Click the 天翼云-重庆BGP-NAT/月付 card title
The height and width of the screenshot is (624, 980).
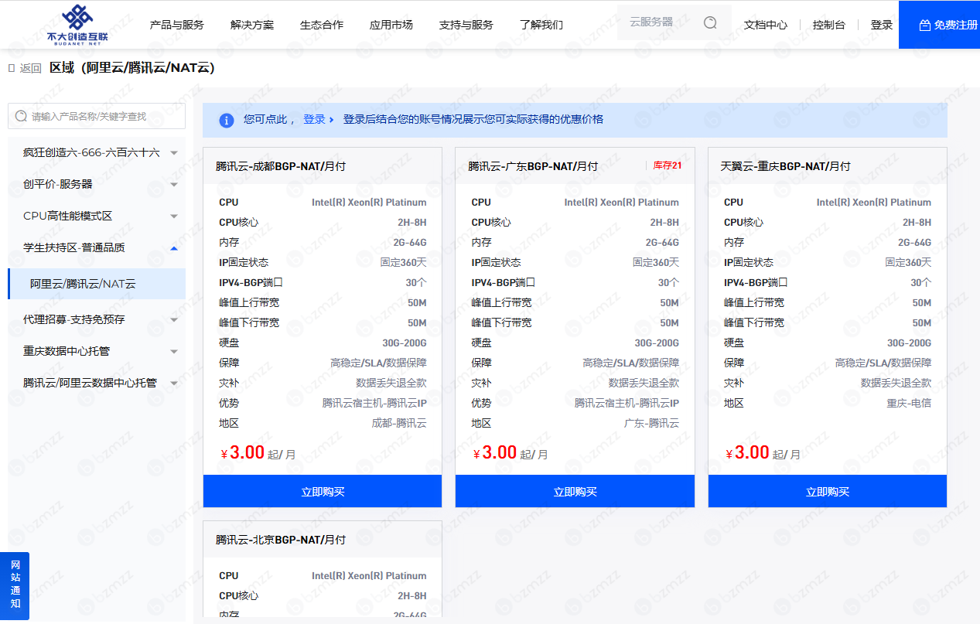click(786, 166)
